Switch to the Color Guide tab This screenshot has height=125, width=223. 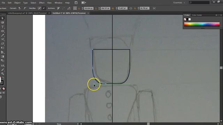197,15
